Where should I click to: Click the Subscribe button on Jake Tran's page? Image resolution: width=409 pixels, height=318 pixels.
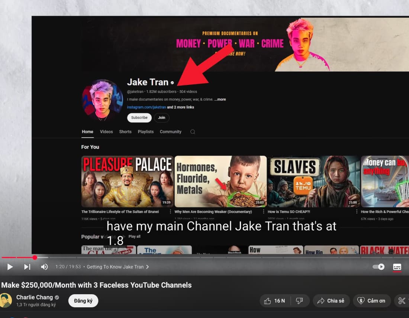[x=139, y=117]
